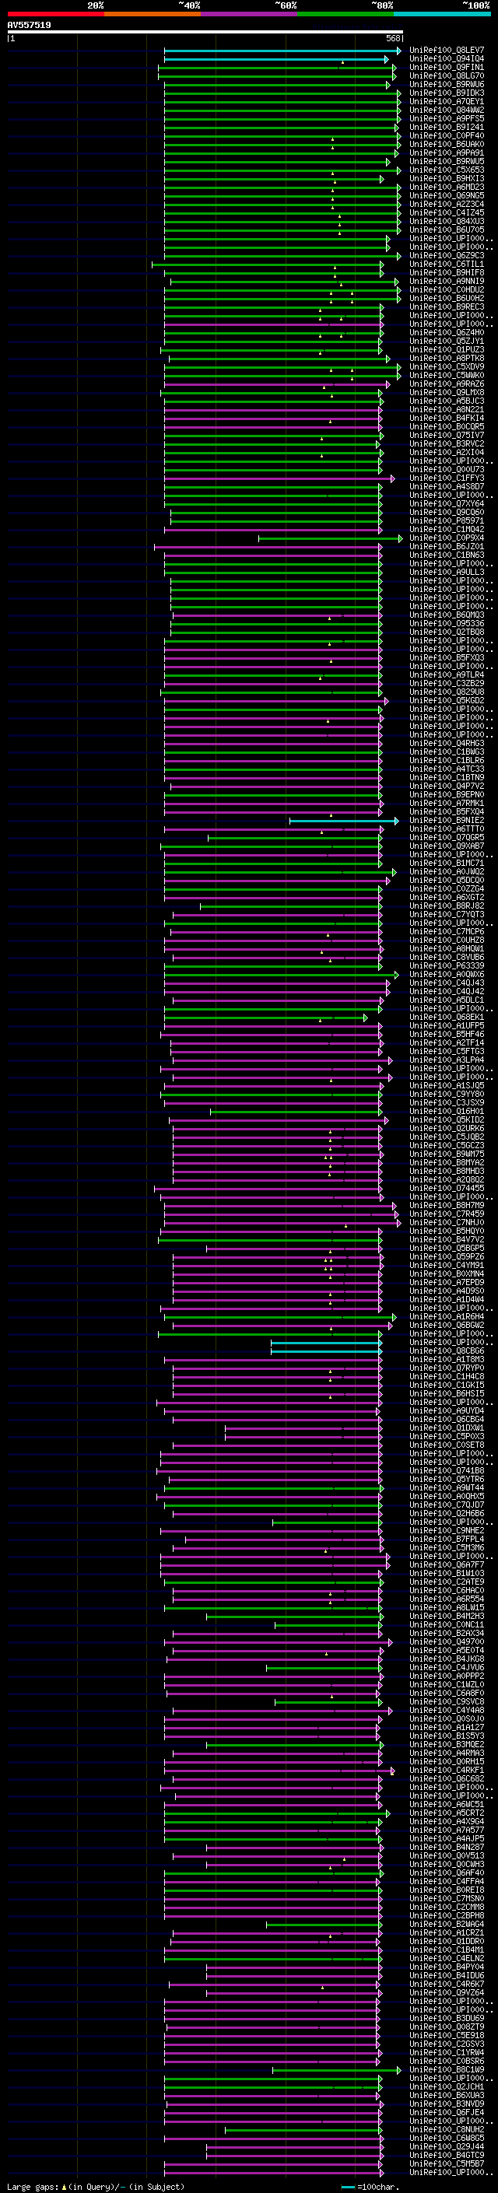The height and width of the screenshot is (2193, 498).
Task: Select hit label UniRef100_A9RAZ6
Action: click(x=446, y=384)
